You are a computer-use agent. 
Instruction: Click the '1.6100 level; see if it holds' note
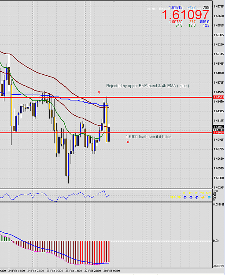click(x=149, y=137)
